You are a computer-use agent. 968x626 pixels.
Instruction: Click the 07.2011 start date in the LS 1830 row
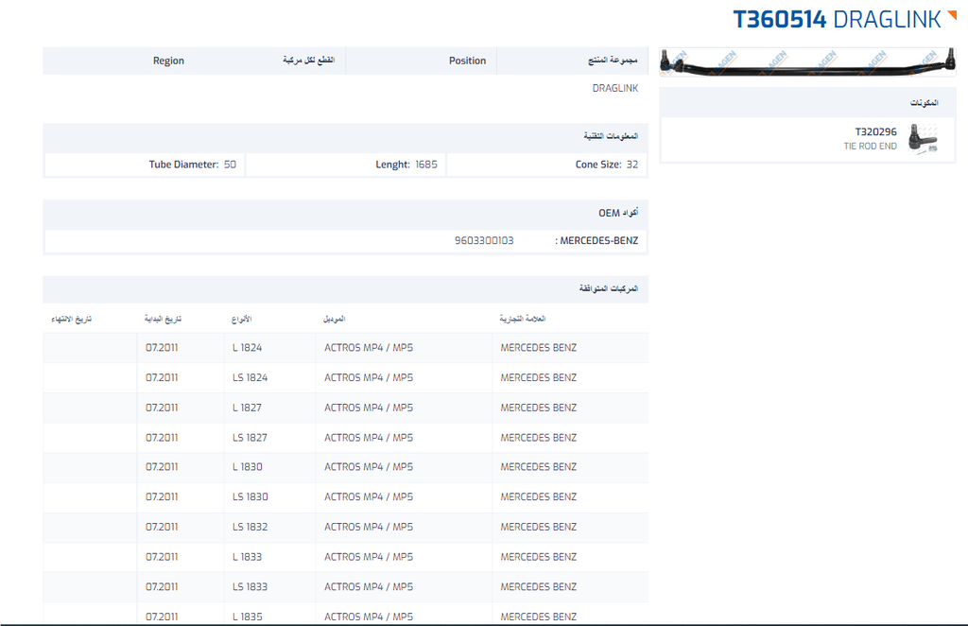click(162, 496)
